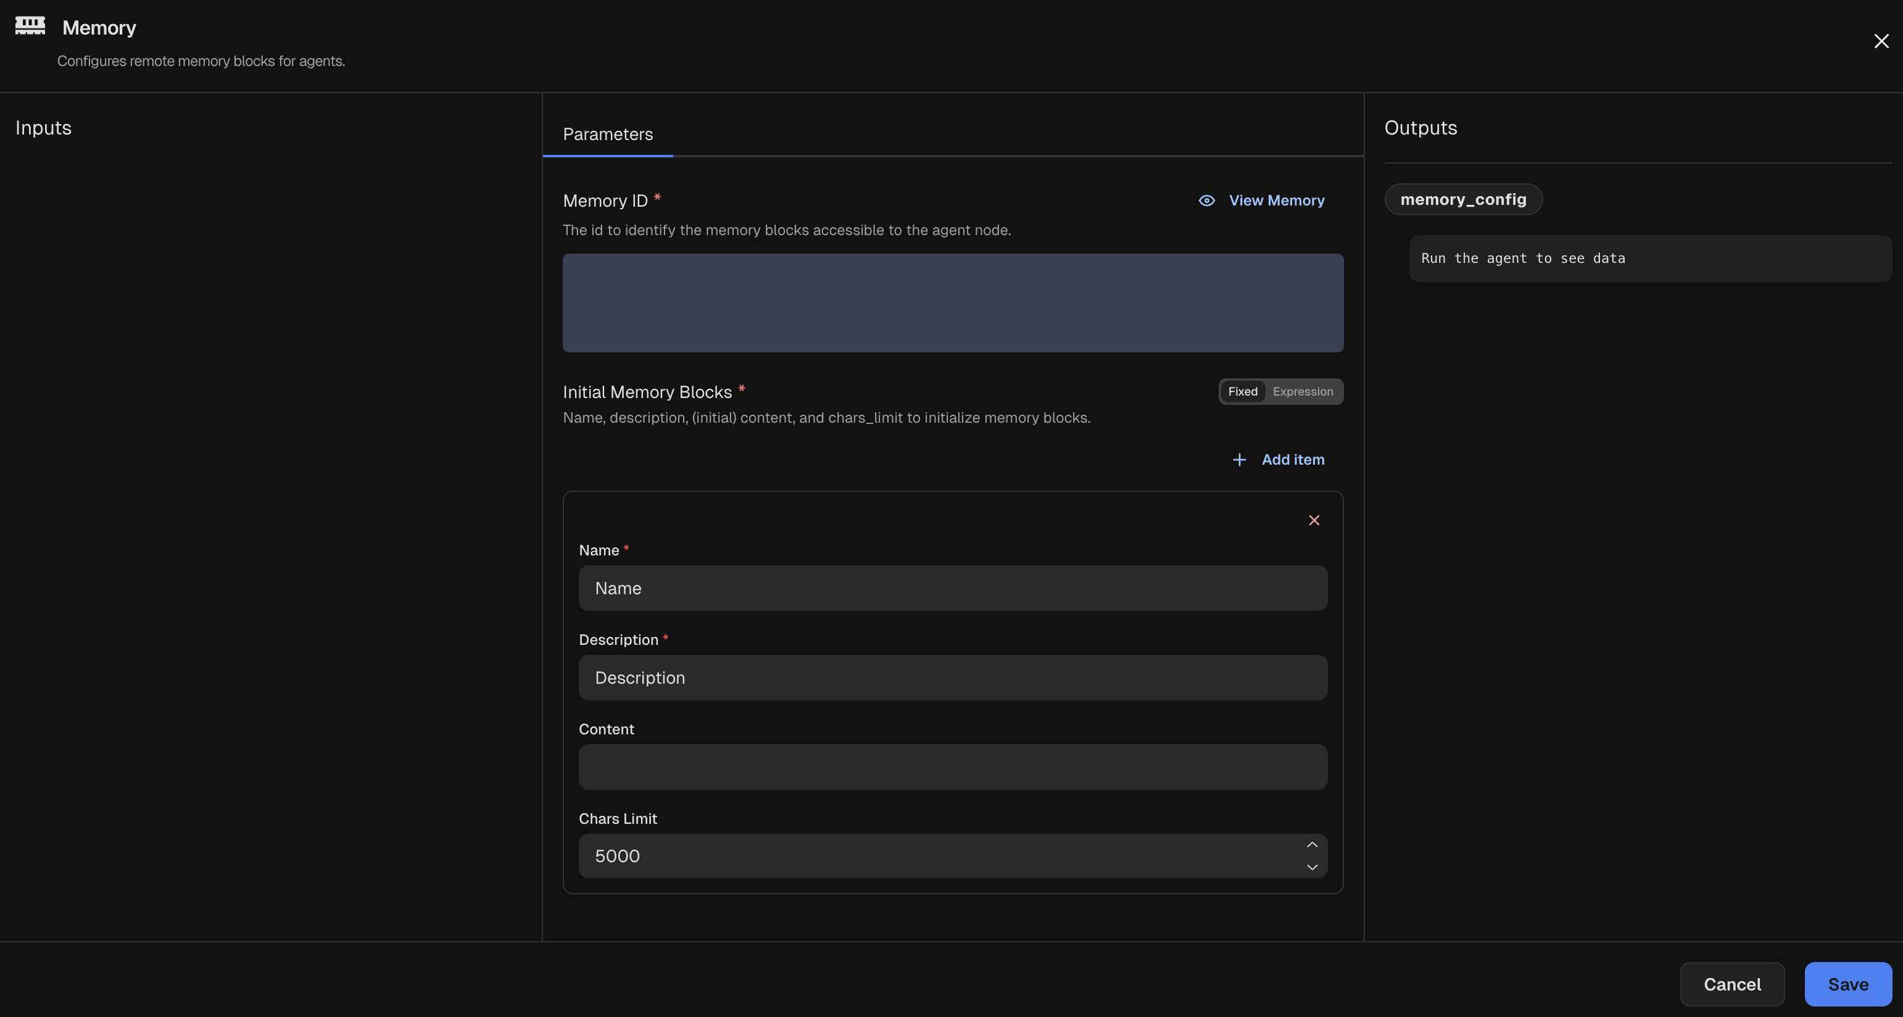Screen dimensions: 1903x1017
Task: Click the Save button
Action: 1847,984
